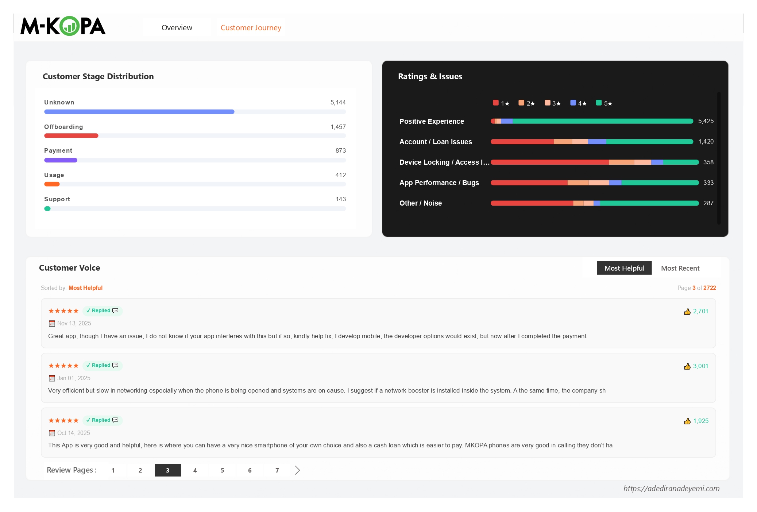This screenshot has height=512, width=757.
Task: Click the M-KOPA logo
Action: [63, 27]
